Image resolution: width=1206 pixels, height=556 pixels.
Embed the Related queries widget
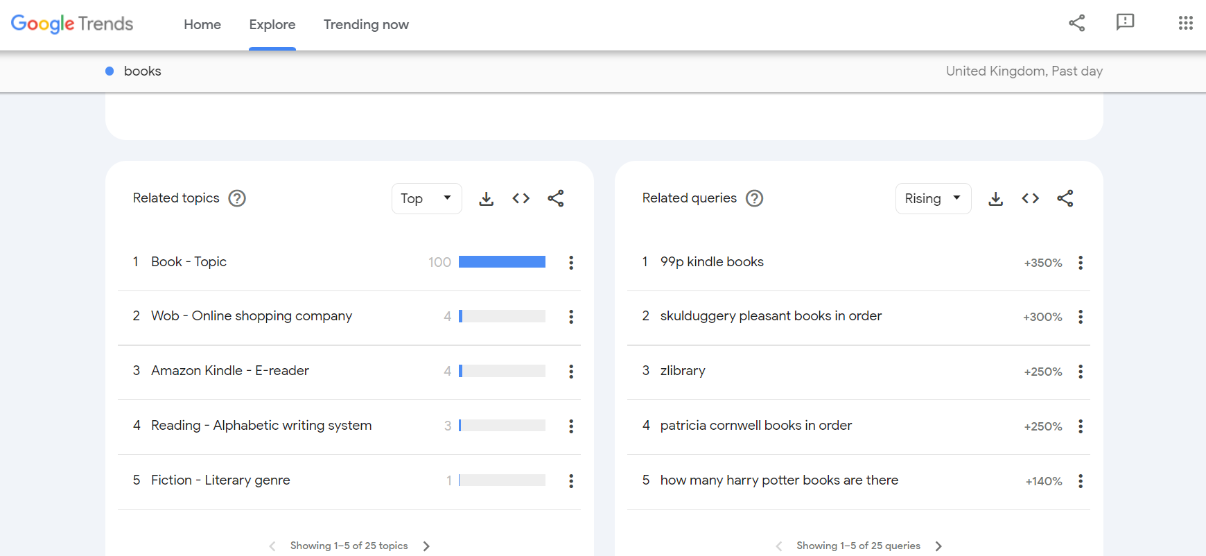(1031, 199)
